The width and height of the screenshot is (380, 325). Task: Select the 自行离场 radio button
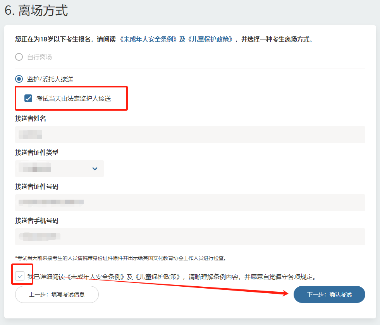(19, 57)
